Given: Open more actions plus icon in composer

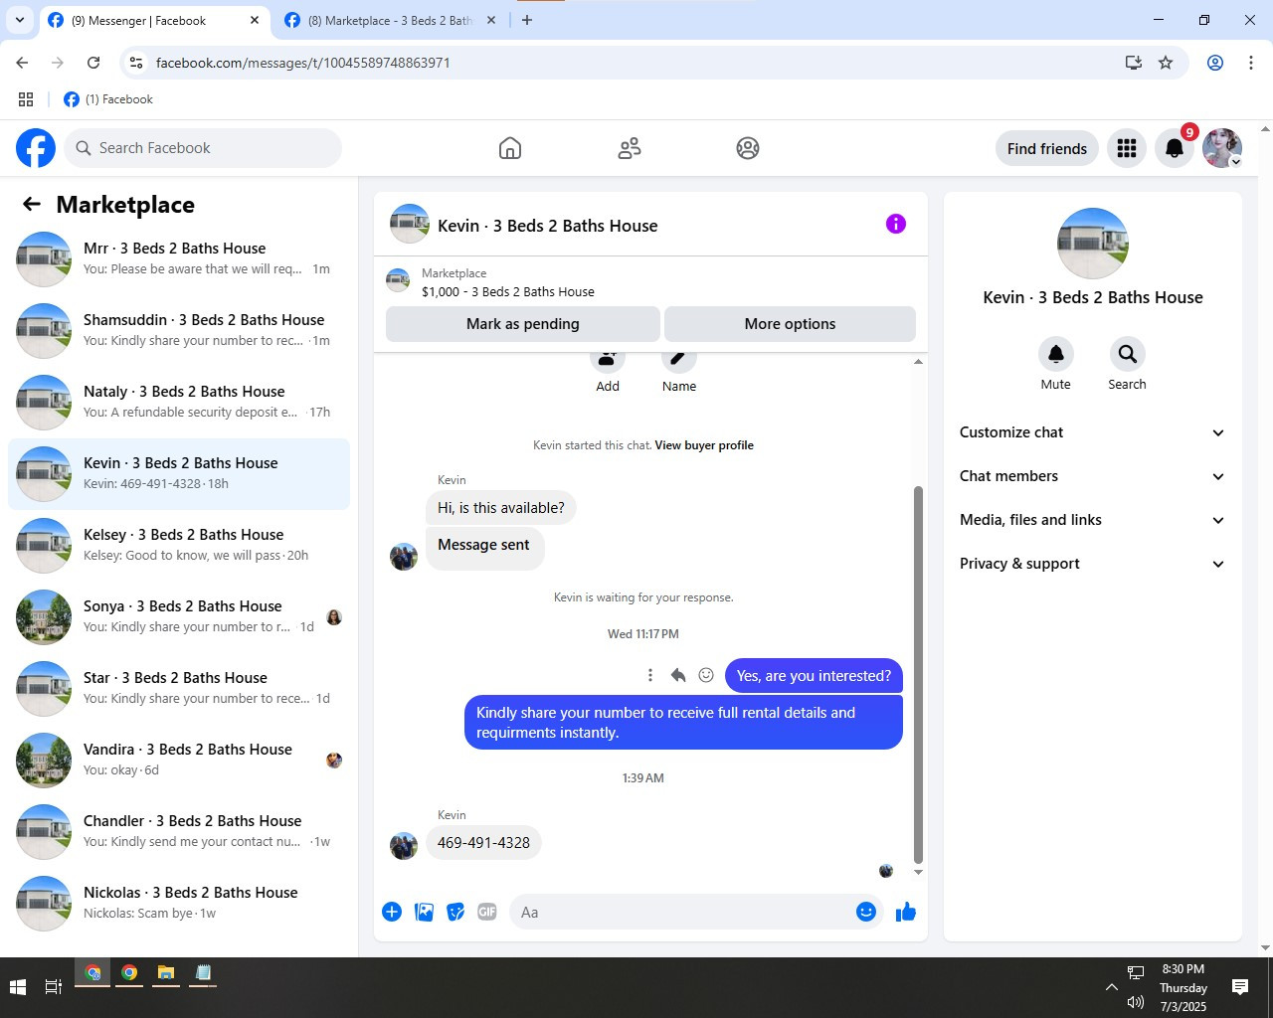Looking at the screenshot, I should click(x=392, y=912).
